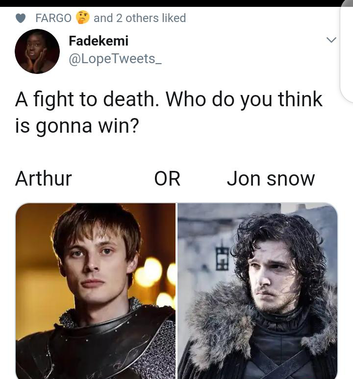Click the thinking face emoji

[x=82, y=18]
